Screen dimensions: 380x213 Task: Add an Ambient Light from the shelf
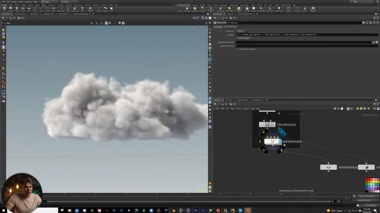(278, 9)
